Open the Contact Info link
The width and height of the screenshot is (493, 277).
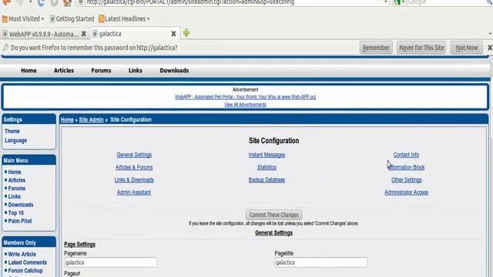(406, 155)
